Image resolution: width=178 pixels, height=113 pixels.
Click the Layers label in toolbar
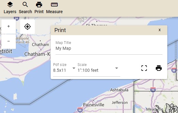[10, 12]
